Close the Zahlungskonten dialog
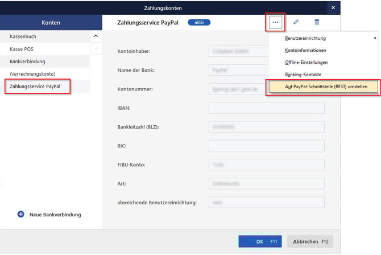 (x=333, y=8)
